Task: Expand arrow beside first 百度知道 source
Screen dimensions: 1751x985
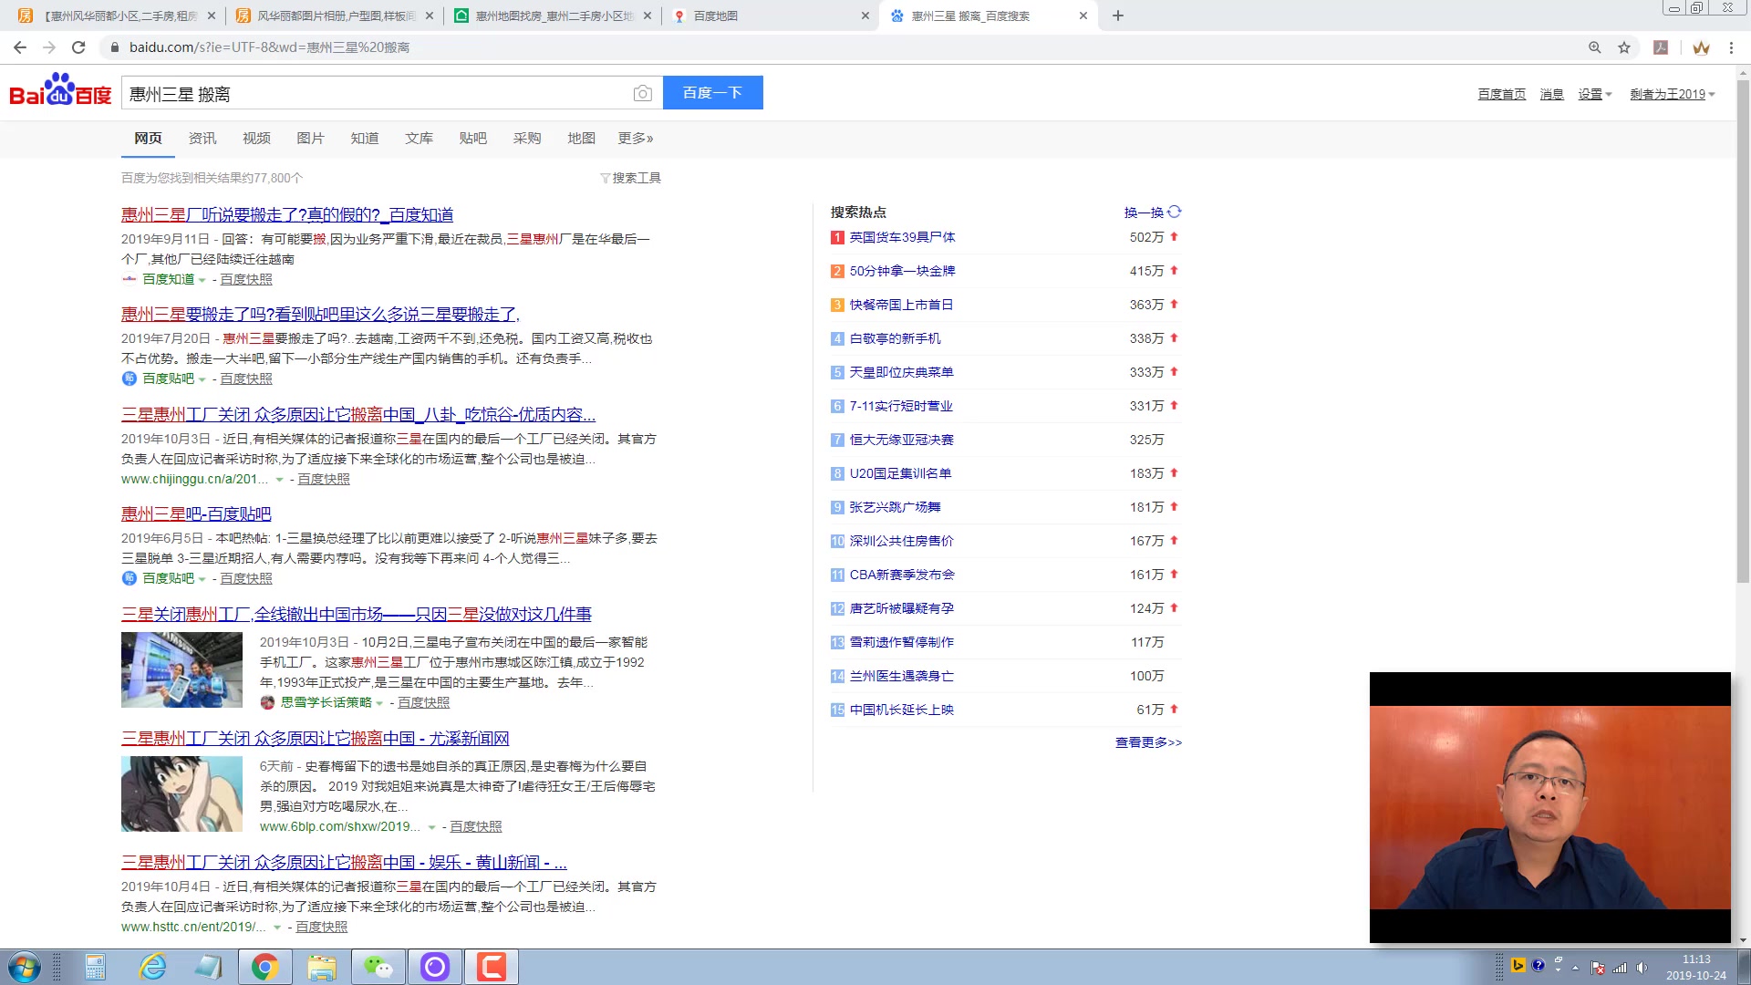Action: [x=202, y=280]
